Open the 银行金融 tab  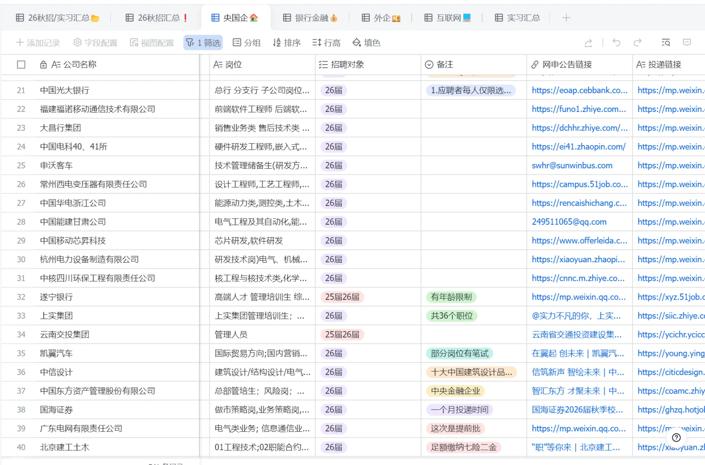pyautogui.click(x=310, y=18)
